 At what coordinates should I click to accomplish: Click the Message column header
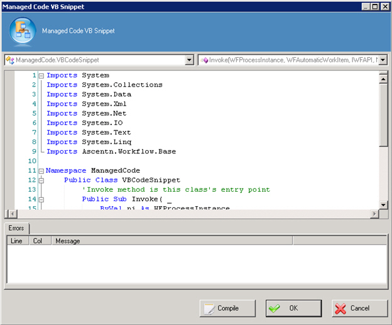click(170, 241)
